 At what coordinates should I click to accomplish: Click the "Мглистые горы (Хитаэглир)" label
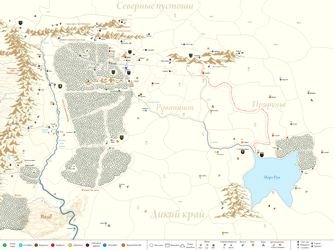[12, 71]
